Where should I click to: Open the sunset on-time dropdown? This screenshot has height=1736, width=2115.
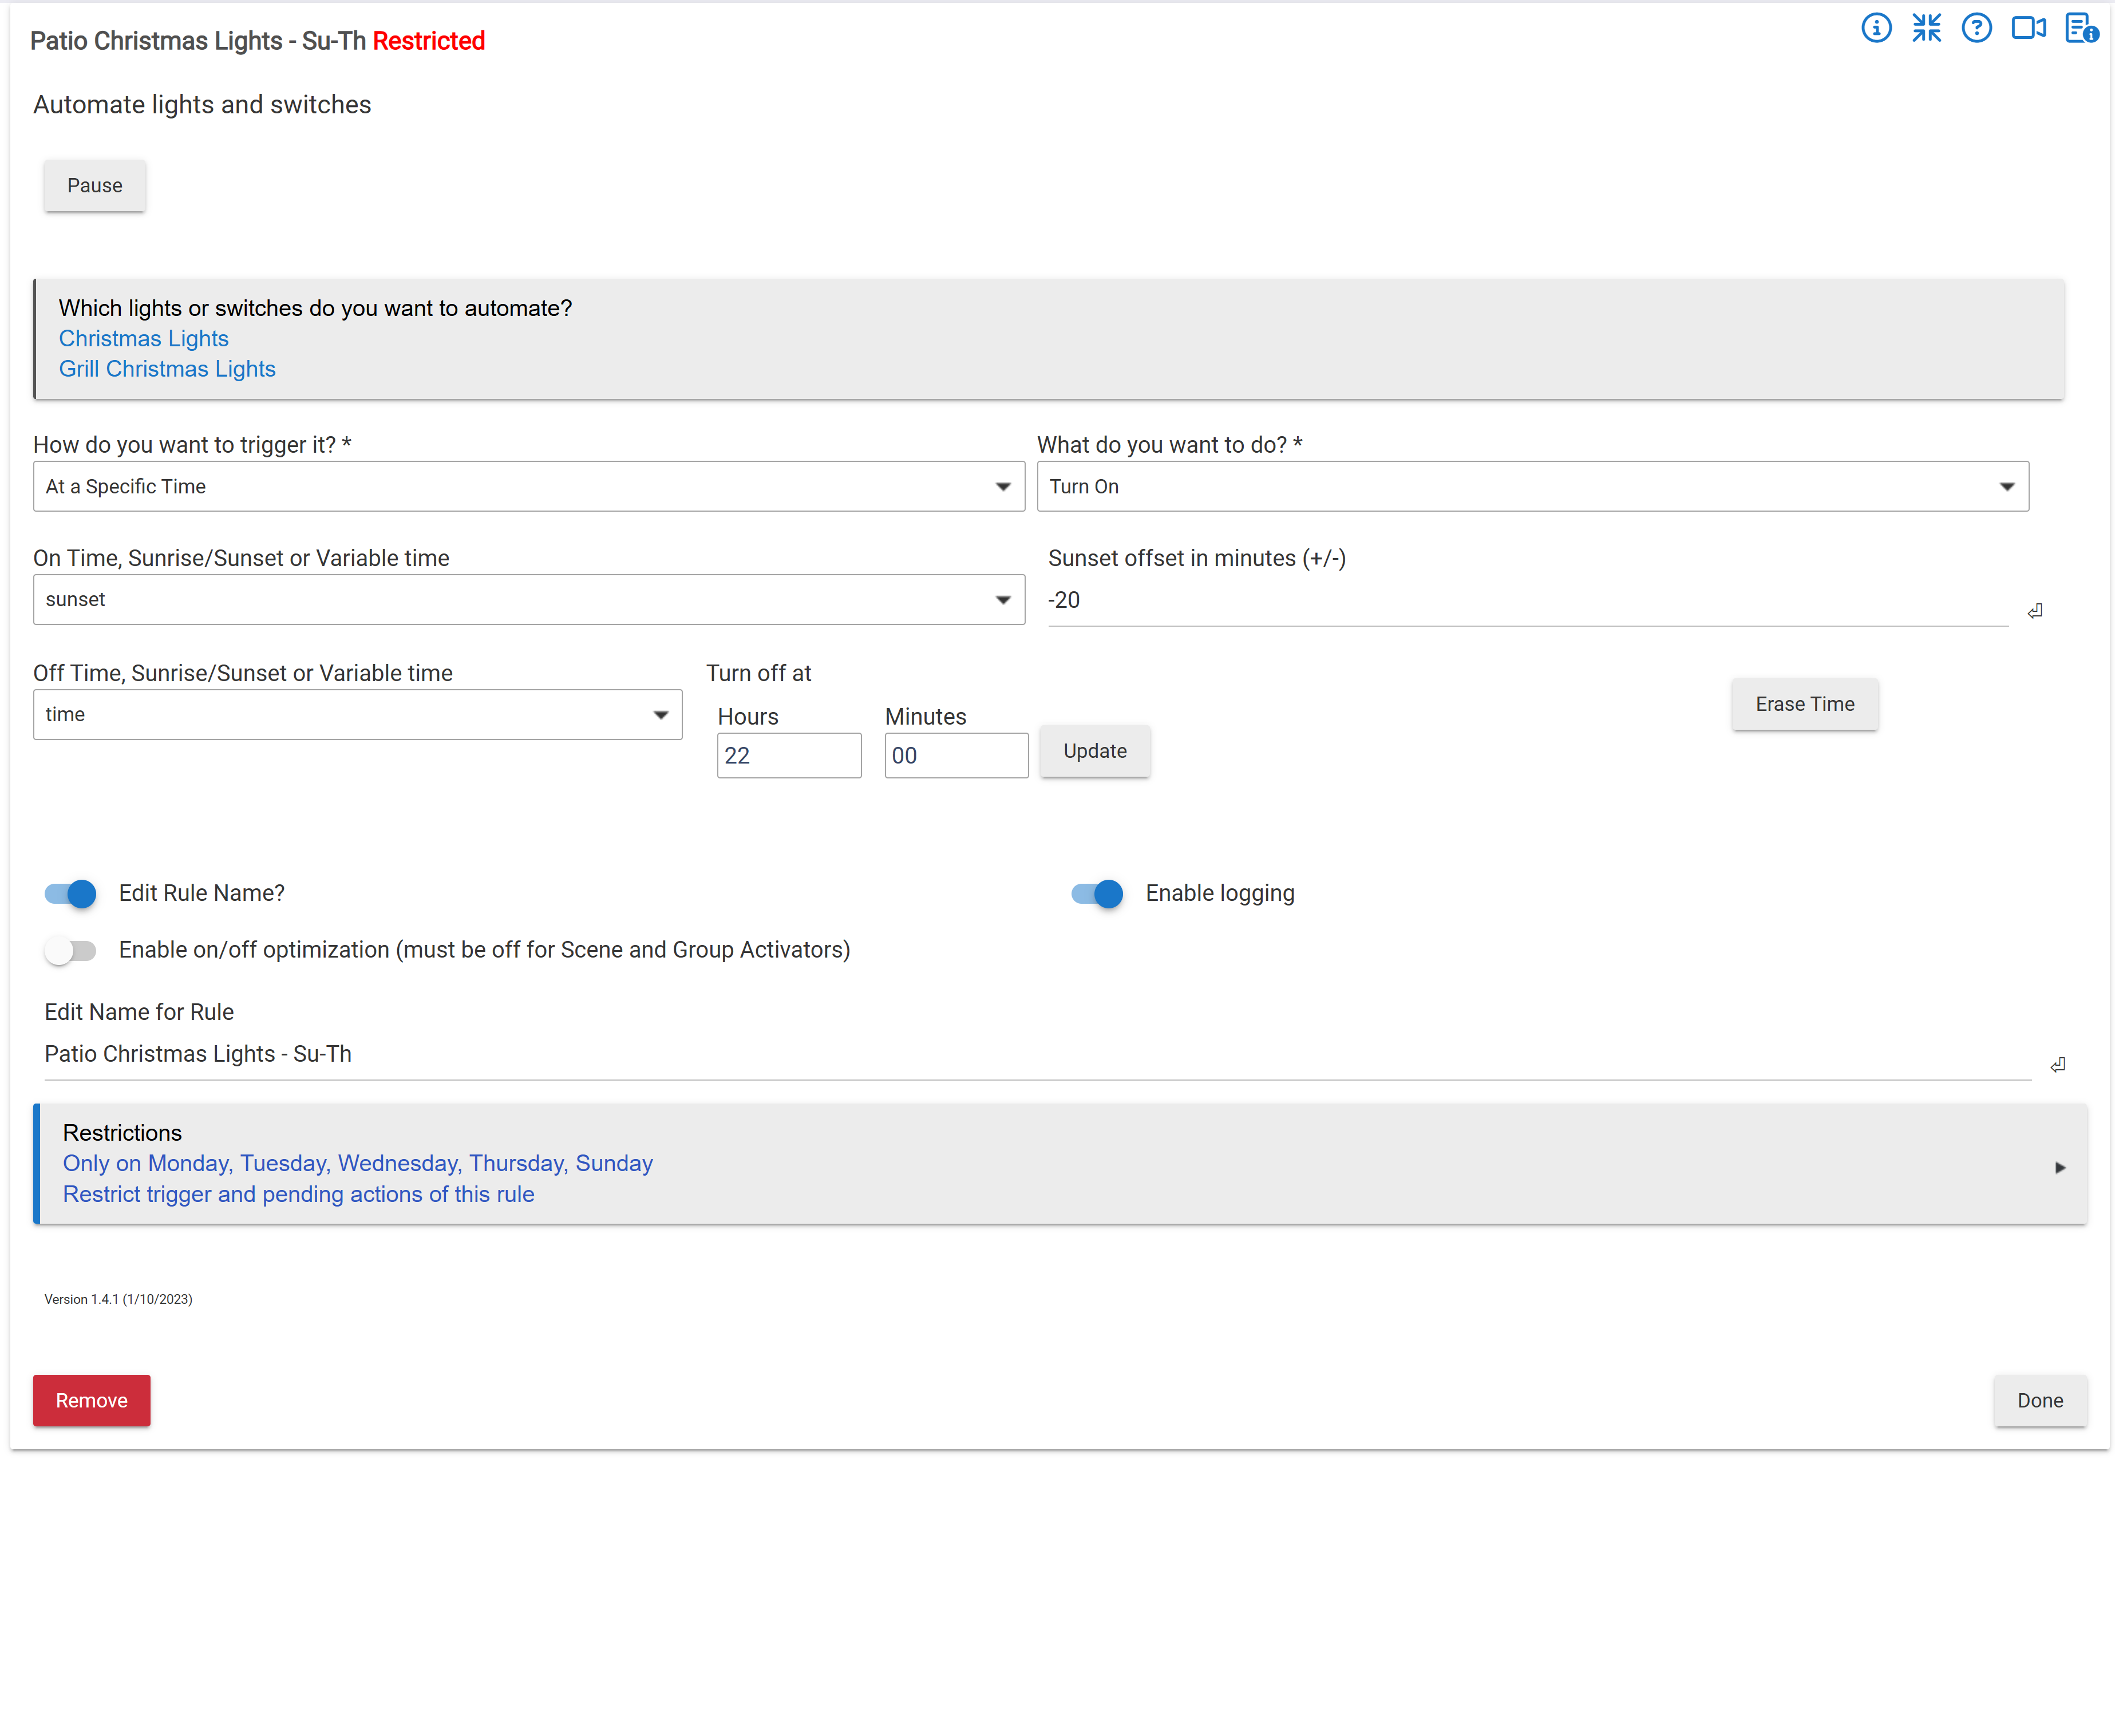[529, 600]
